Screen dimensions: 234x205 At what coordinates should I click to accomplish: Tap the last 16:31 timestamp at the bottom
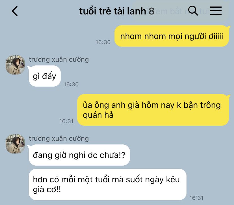[x=196, y=198]
